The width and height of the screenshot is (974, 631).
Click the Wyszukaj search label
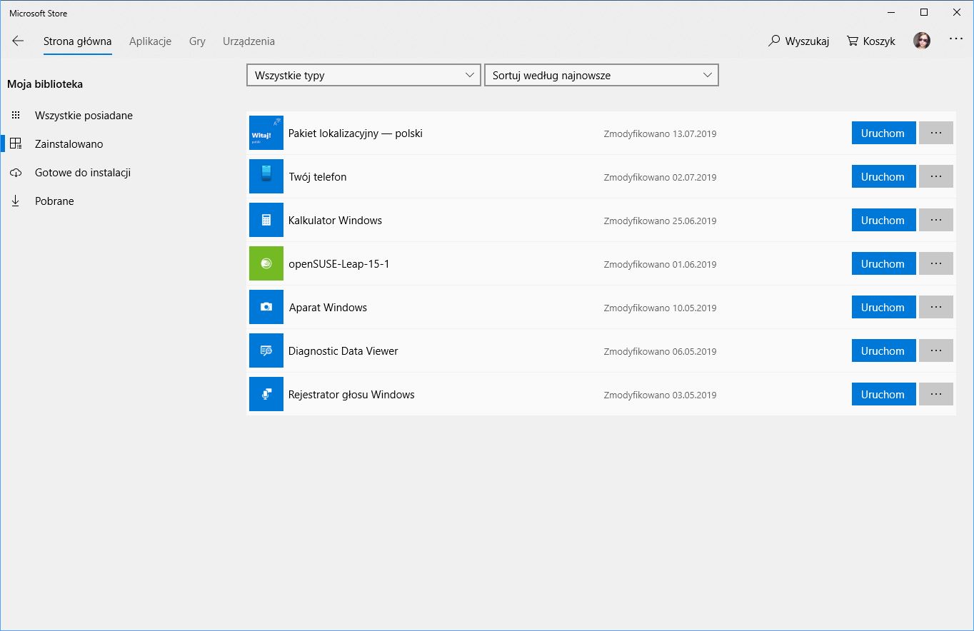click(807, 41)
